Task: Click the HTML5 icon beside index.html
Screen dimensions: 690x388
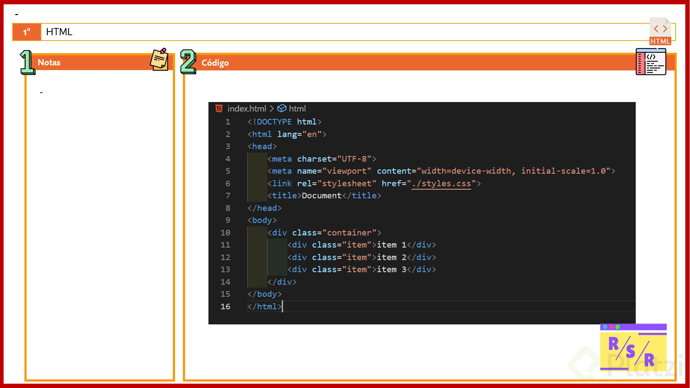Action: click(219, 108)
